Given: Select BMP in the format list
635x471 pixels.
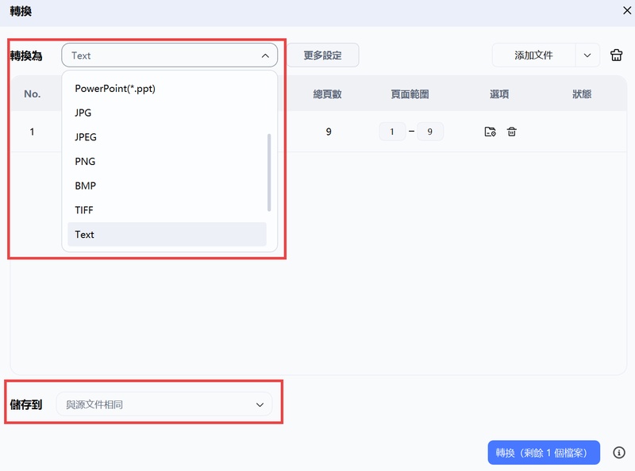Looking at the screenshot, I should (x=167, y=186).
